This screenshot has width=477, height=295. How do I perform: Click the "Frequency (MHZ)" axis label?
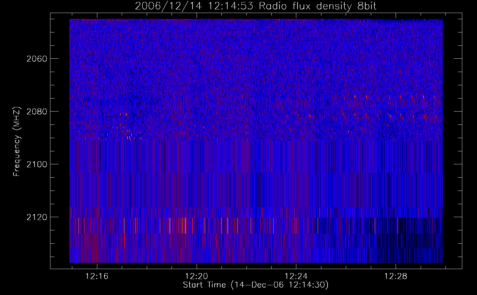[x=17, y=142]
